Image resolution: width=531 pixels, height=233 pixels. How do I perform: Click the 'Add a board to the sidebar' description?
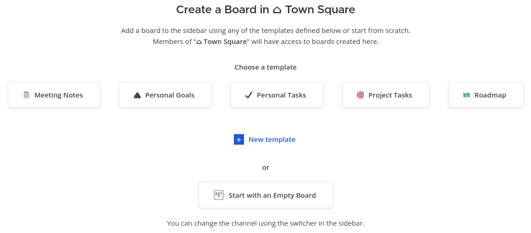(265, 30)
